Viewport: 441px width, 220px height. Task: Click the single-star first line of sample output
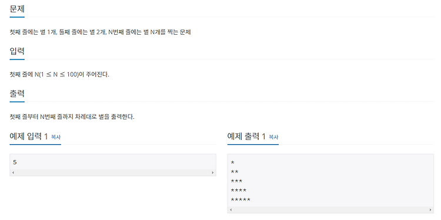click(233, 162)
